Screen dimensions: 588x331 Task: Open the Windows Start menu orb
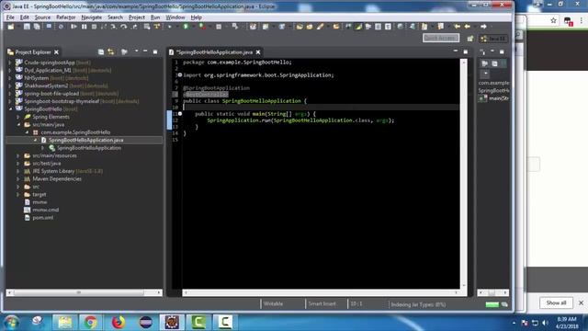click(11, 322)
